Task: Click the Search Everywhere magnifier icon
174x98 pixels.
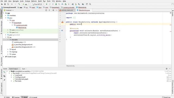Action: pyautogui.click(x=90, y=4)
